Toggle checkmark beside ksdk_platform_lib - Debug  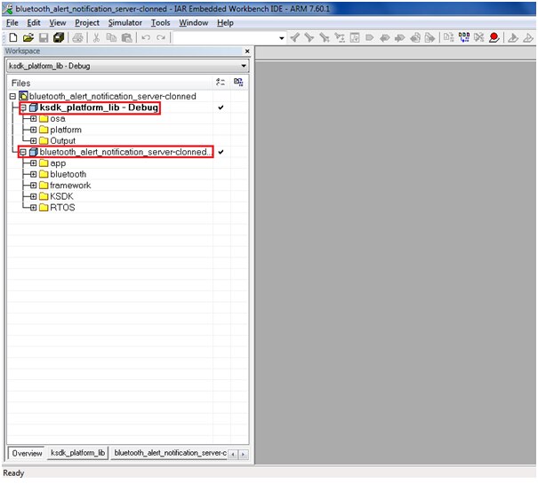(221, 107)
